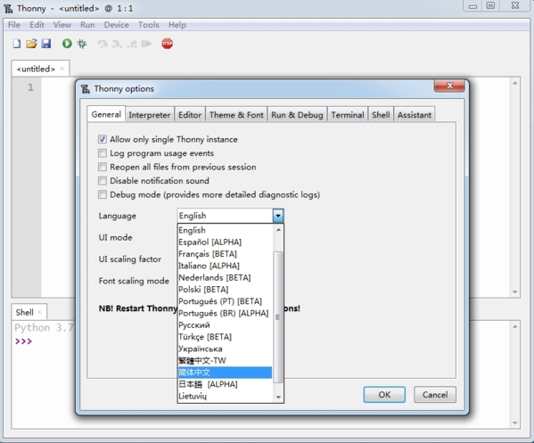Open the Terminal options tab
Viewport: 534px width, 443px height.
[348, 115]
